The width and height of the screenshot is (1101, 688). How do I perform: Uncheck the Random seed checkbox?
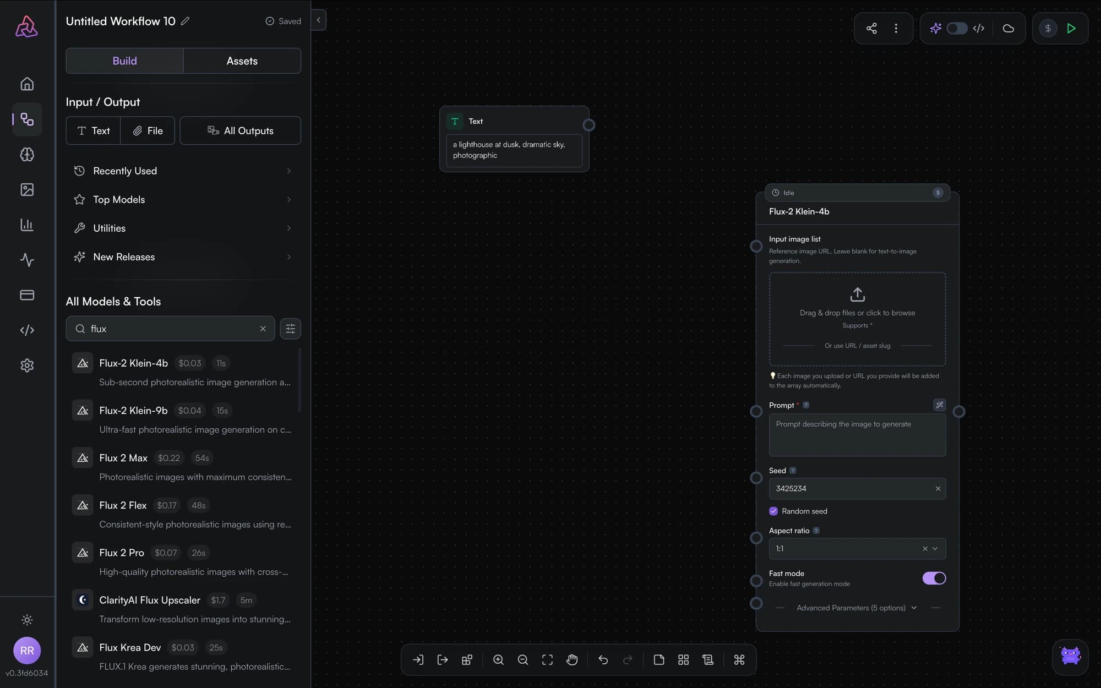click(773, 511)
